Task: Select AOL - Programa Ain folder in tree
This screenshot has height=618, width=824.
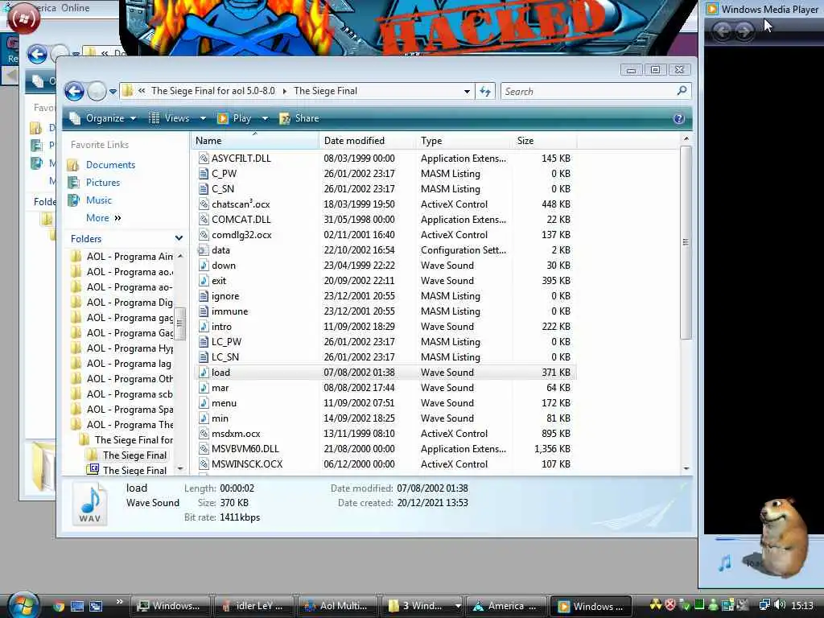Action: pyautogui.click(x=130, y=257)
